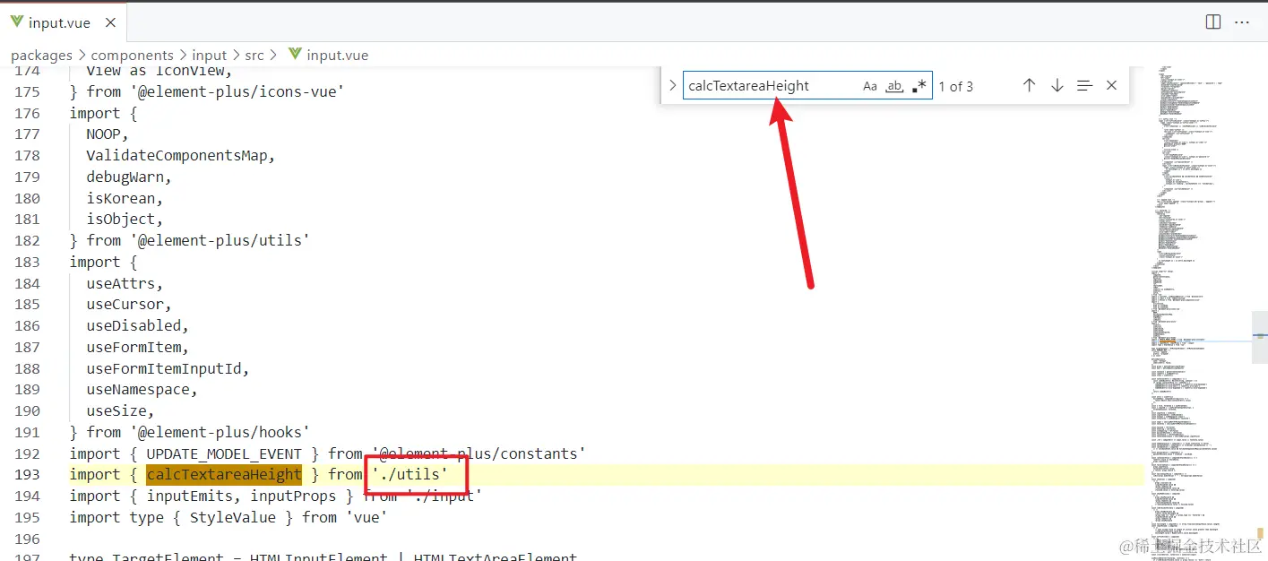1268x561 pixels.
Task: Go to next match with down arrow
Action: coord(1057,86)
